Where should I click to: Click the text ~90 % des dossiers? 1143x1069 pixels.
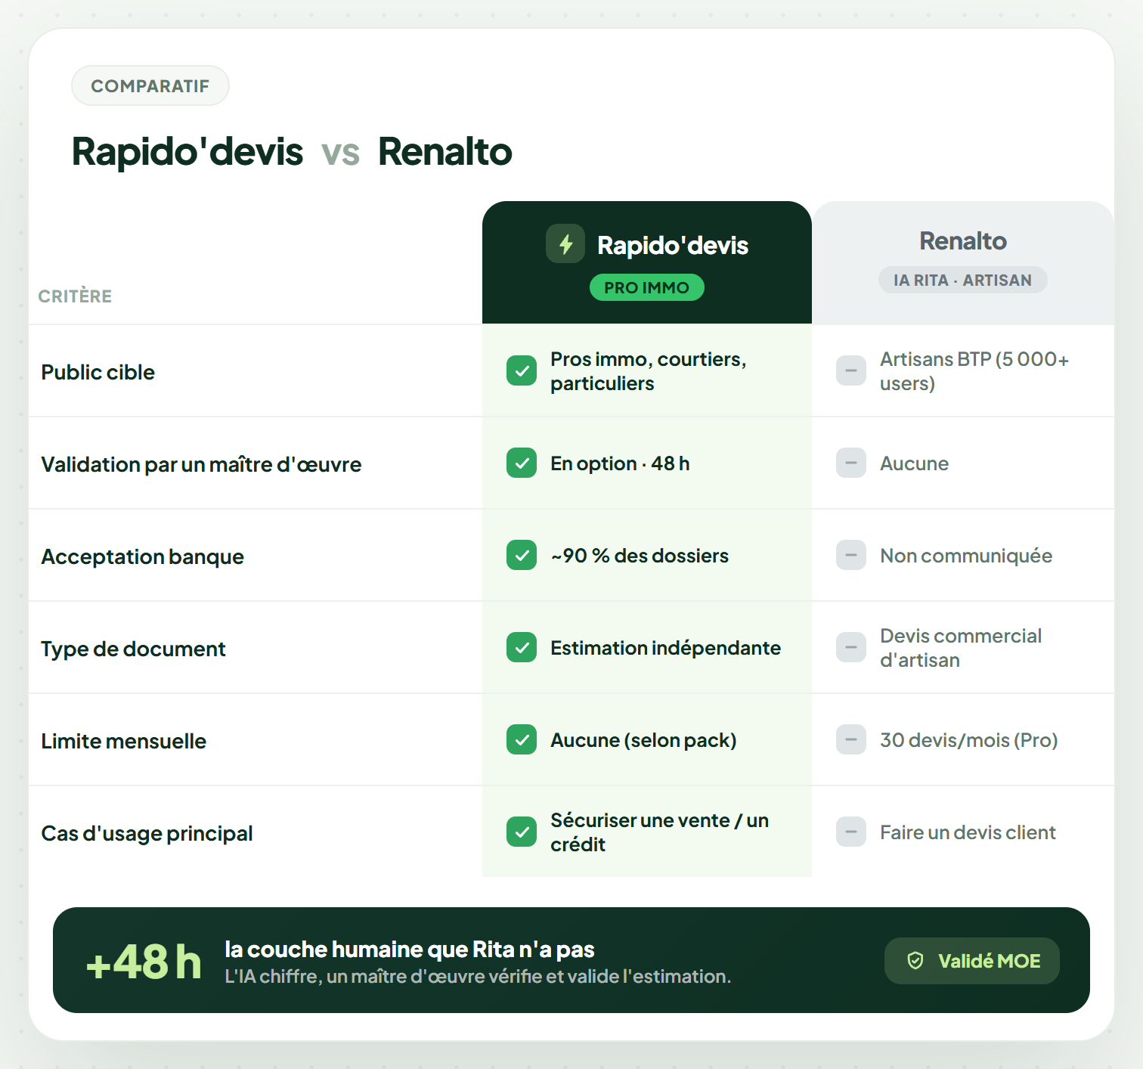[x=640, y=556]
